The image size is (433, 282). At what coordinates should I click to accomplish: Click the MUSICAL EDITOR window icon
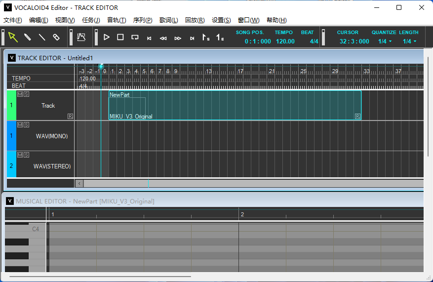point(10,201)
